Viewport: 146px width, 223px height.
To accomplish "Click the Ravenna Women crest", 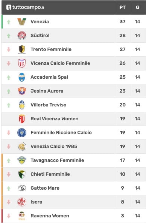I will point(22,216).
